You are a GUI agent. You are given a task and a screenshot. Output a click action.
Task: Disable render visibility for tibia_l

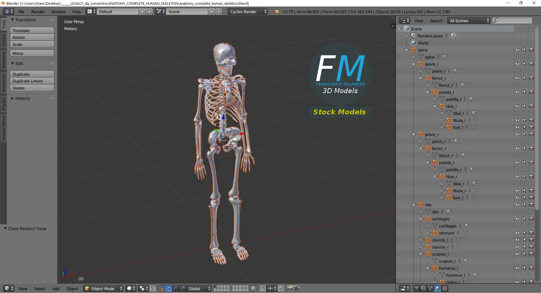click(x=532, y=106)
